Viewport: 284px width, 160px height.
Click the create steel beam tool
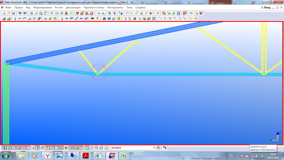[67, 19]
